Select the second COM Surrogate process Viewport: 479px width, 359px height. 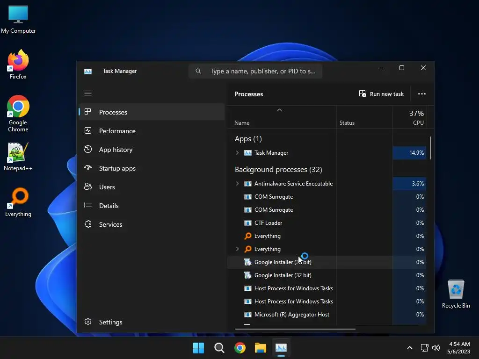(x=327, y=210)
